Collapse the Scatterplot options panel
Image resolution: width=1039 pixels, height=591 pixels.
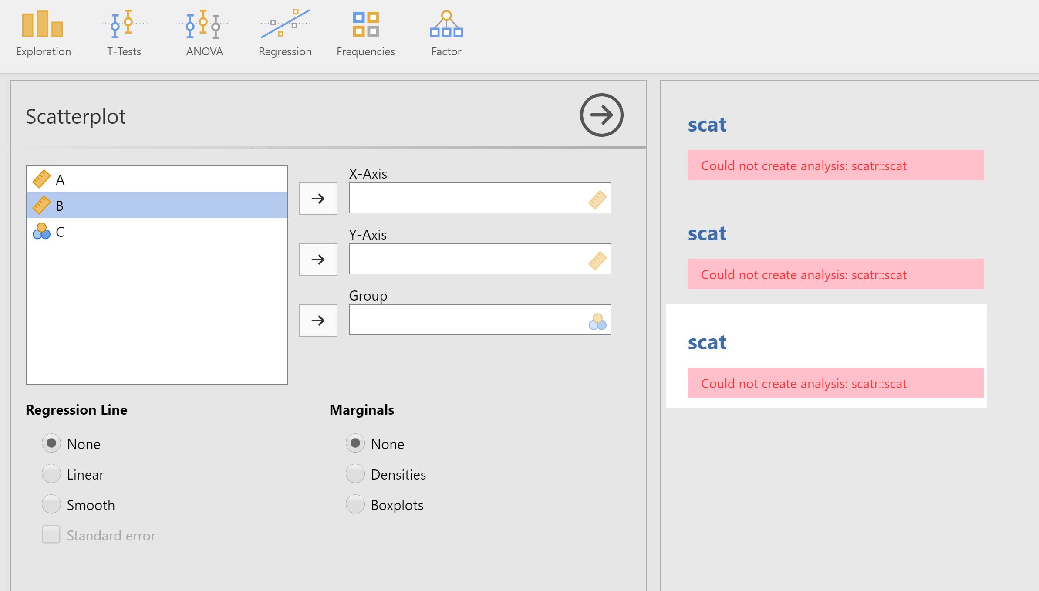point(602,115)
